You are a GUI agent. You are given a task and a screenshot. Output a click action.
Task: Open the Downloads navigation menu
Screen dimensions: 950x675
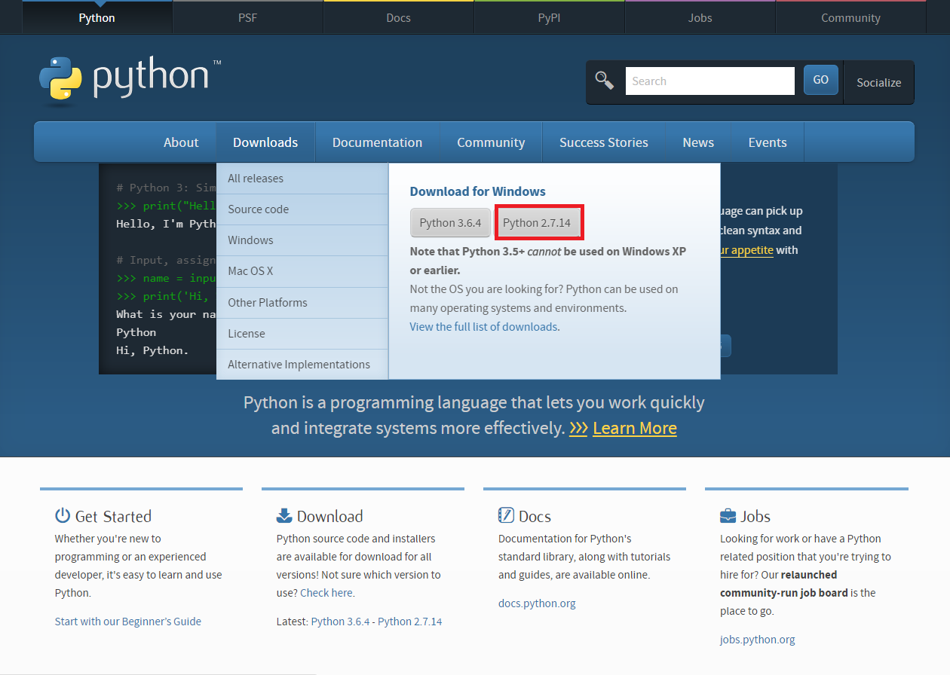(265, 142)
